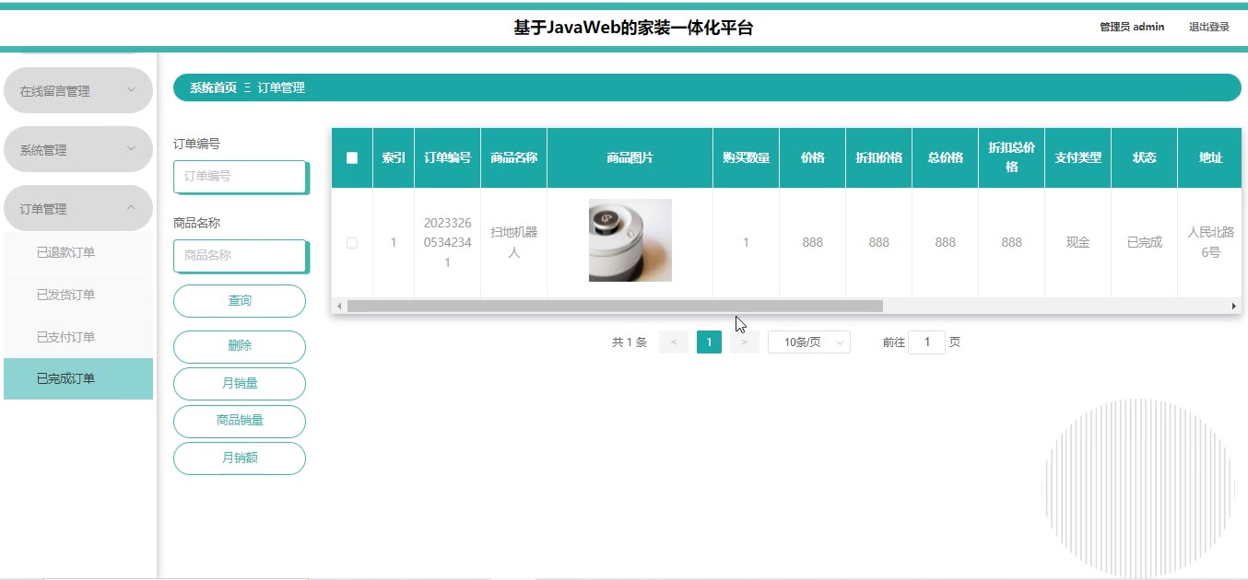Click 退出登录 to log out

(1207, 26)
